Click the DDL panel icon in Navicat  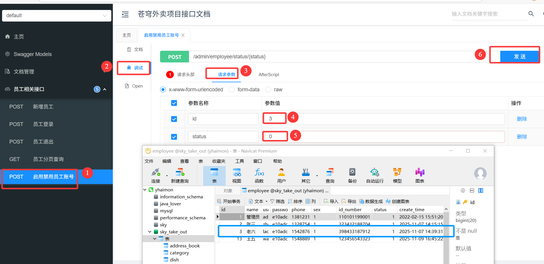(472, 190)
